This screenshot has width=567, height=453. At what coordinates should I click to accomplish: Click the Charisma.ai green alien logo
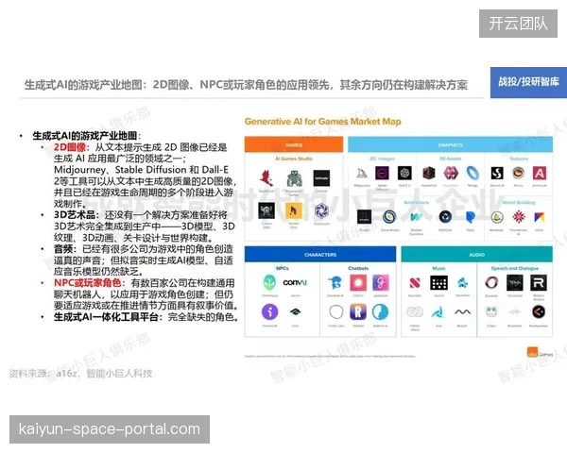point(269,283)
